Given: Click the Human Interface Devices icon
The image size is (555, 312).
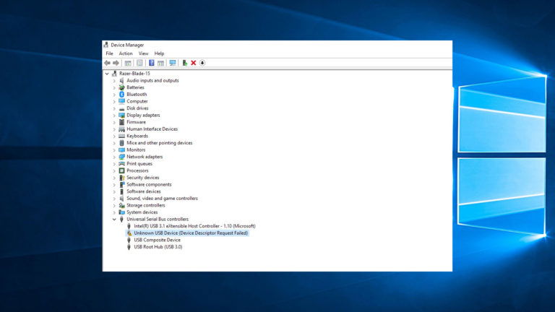Looking at the screenshot, I should (121, 129).
